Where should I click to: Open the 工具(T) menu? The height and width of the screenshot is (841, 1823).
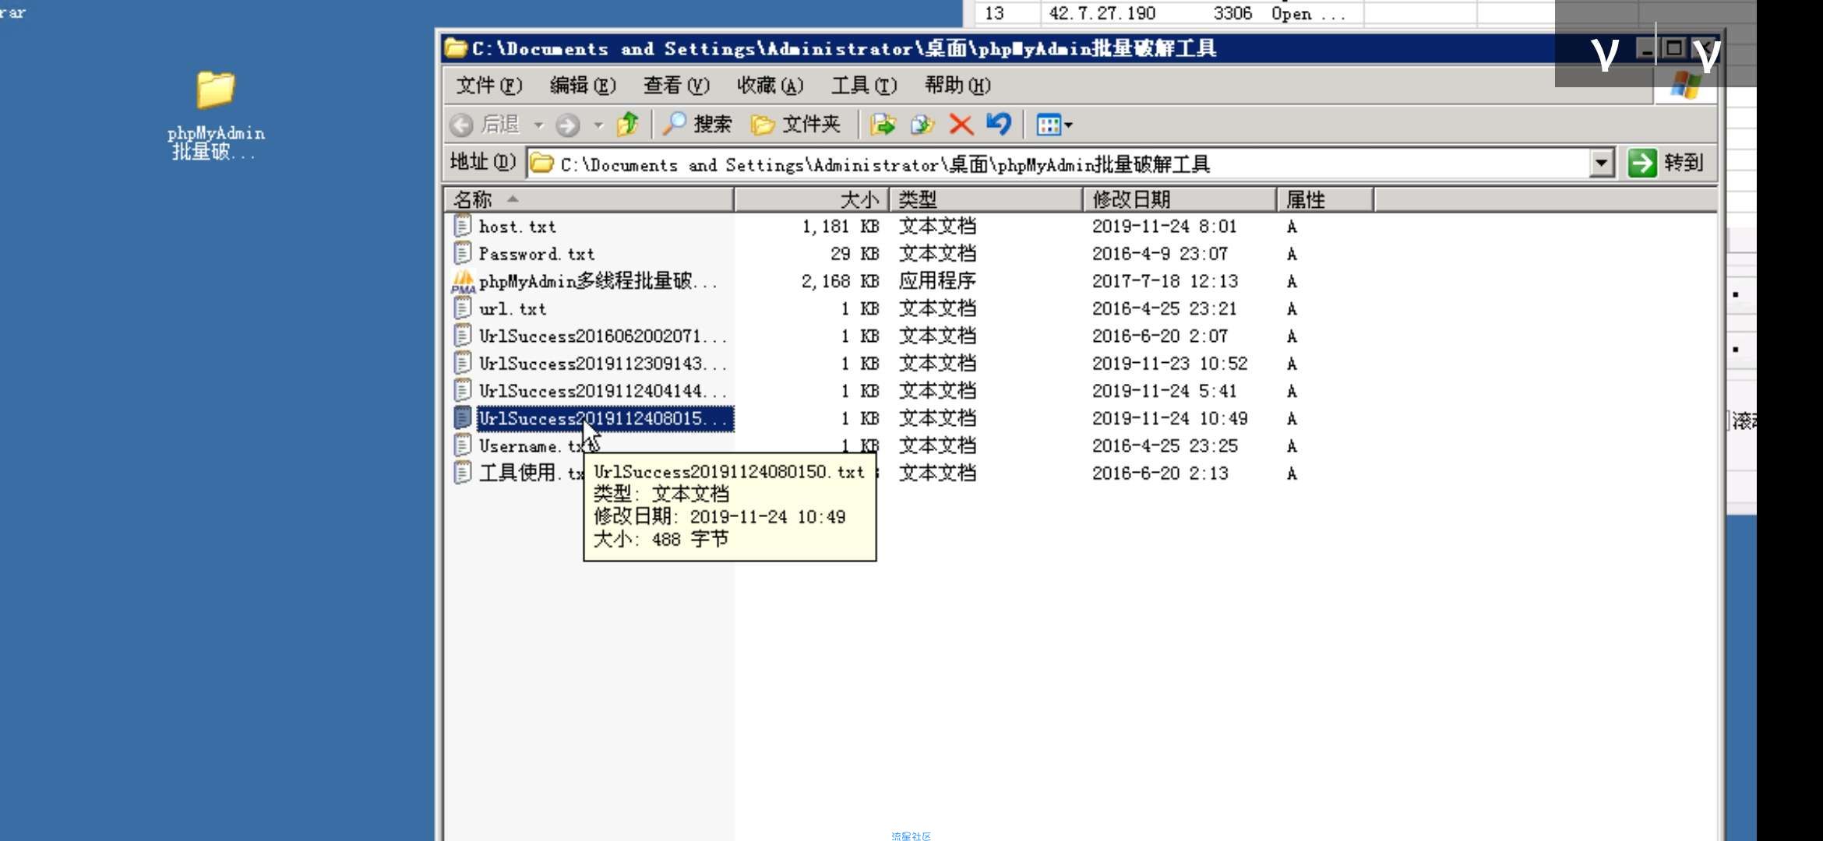click(863, 85)
